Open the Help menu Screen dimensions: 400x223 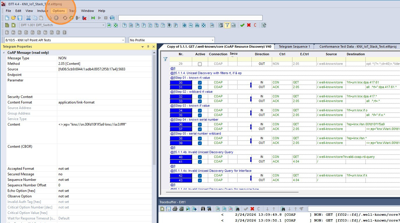(x=101, y=11)
